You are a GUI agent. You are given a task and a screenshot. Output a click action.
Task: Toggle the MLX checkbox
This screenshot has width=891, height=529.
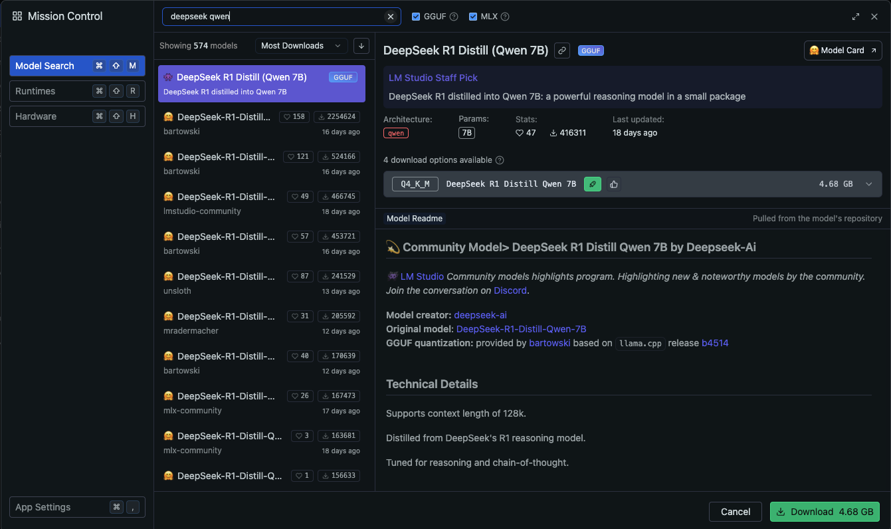[x=473, y=17]
